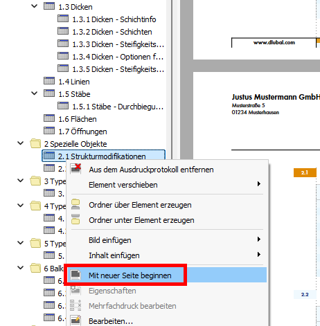Collapse the 1.5 Stäbe tree node
The image size is (320, 326).
tap(34, 93)
